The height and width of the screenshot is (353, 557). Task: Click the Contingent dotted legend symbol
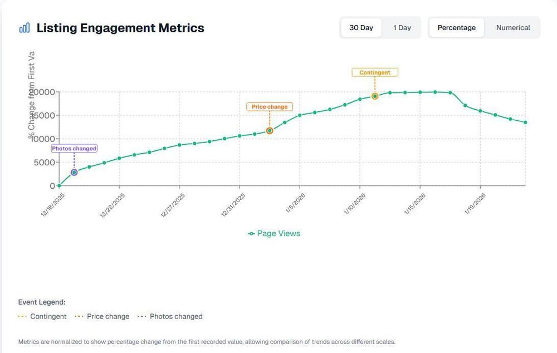coord(23,316)
